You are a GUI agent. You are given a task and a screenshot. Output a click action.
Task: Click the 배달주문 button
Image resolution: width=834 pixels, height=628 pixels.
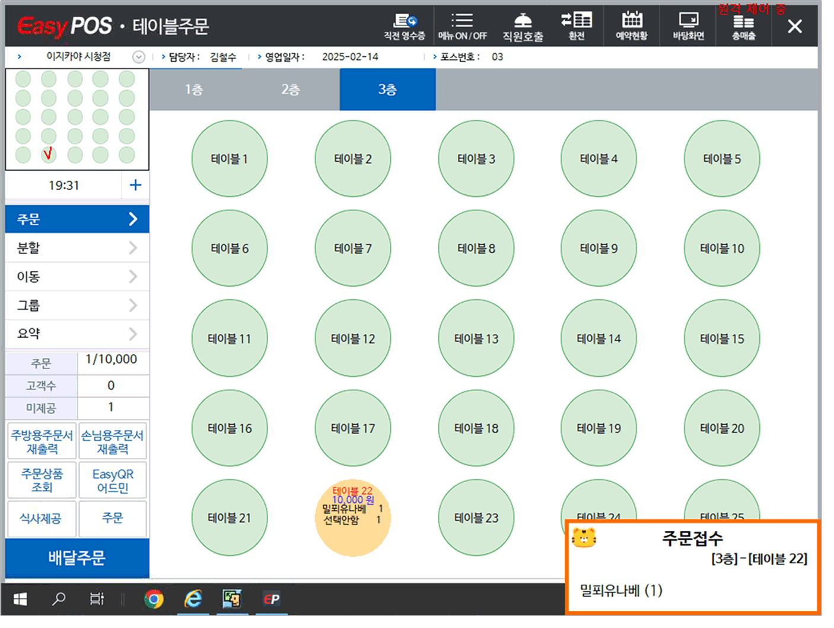[77, 558]
